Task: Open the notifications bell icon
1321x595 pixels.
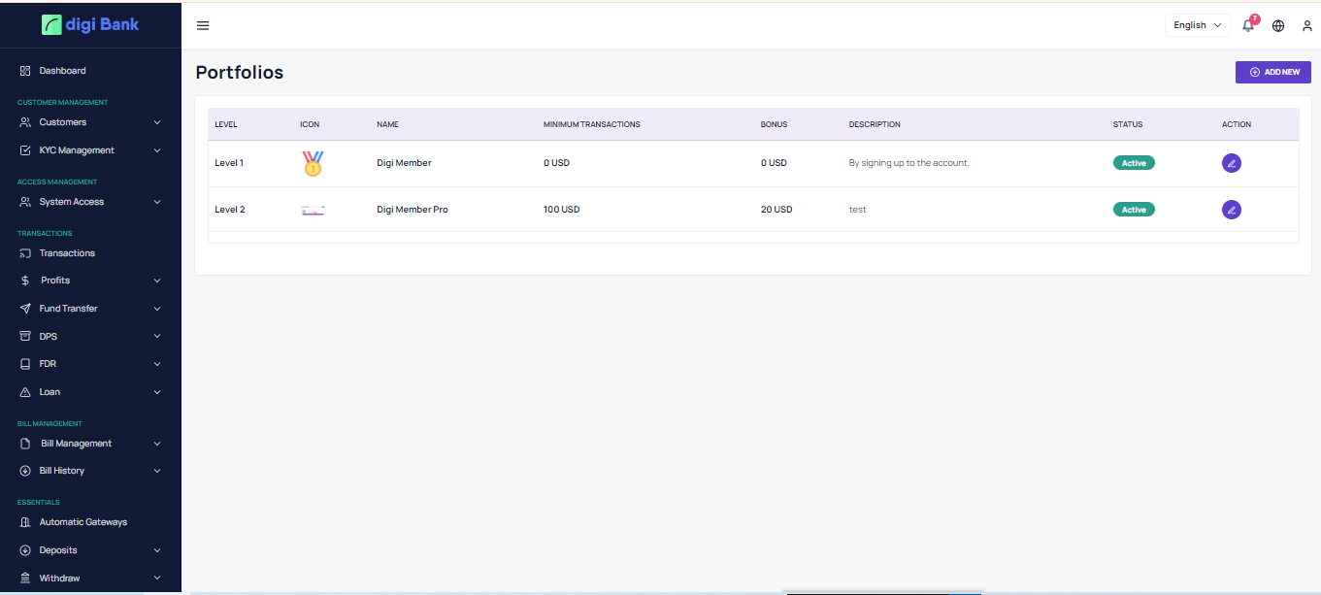Action: click(x=1248, y=25)
